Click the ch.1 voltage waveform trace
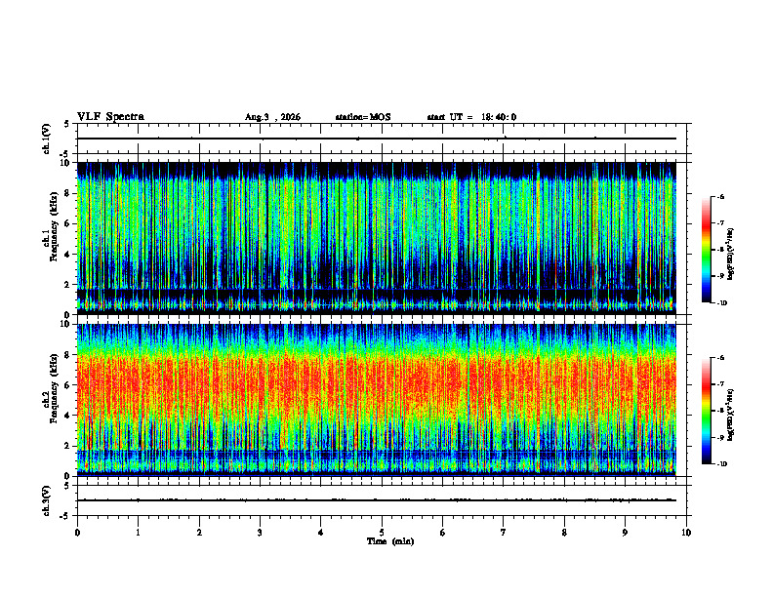 point(377,139)
